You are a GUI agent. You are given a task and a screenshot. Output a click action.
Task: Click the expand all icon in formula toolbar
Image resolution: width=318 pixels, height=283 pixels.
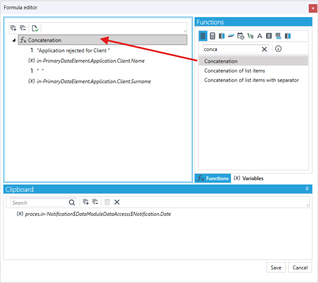(x=13, y=28)
